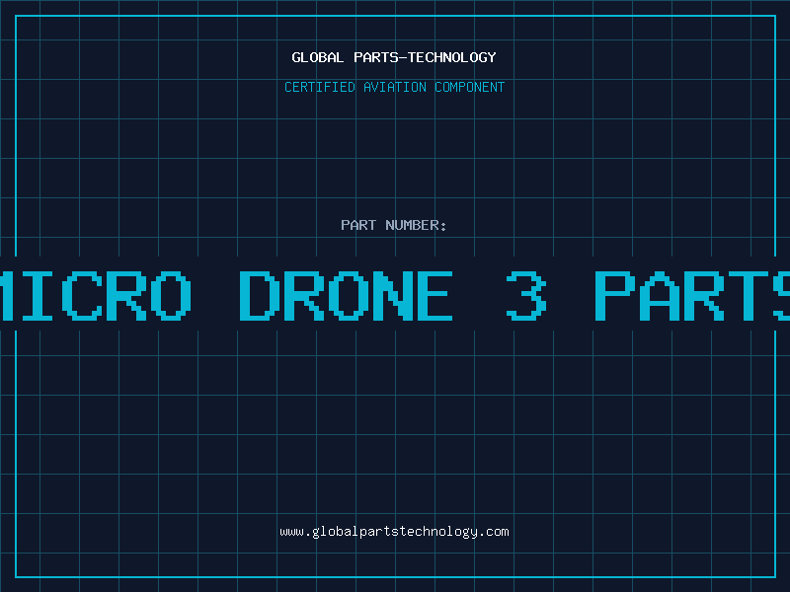
Task: Click the cropped word ICRO at left
Action: [96, 296]
